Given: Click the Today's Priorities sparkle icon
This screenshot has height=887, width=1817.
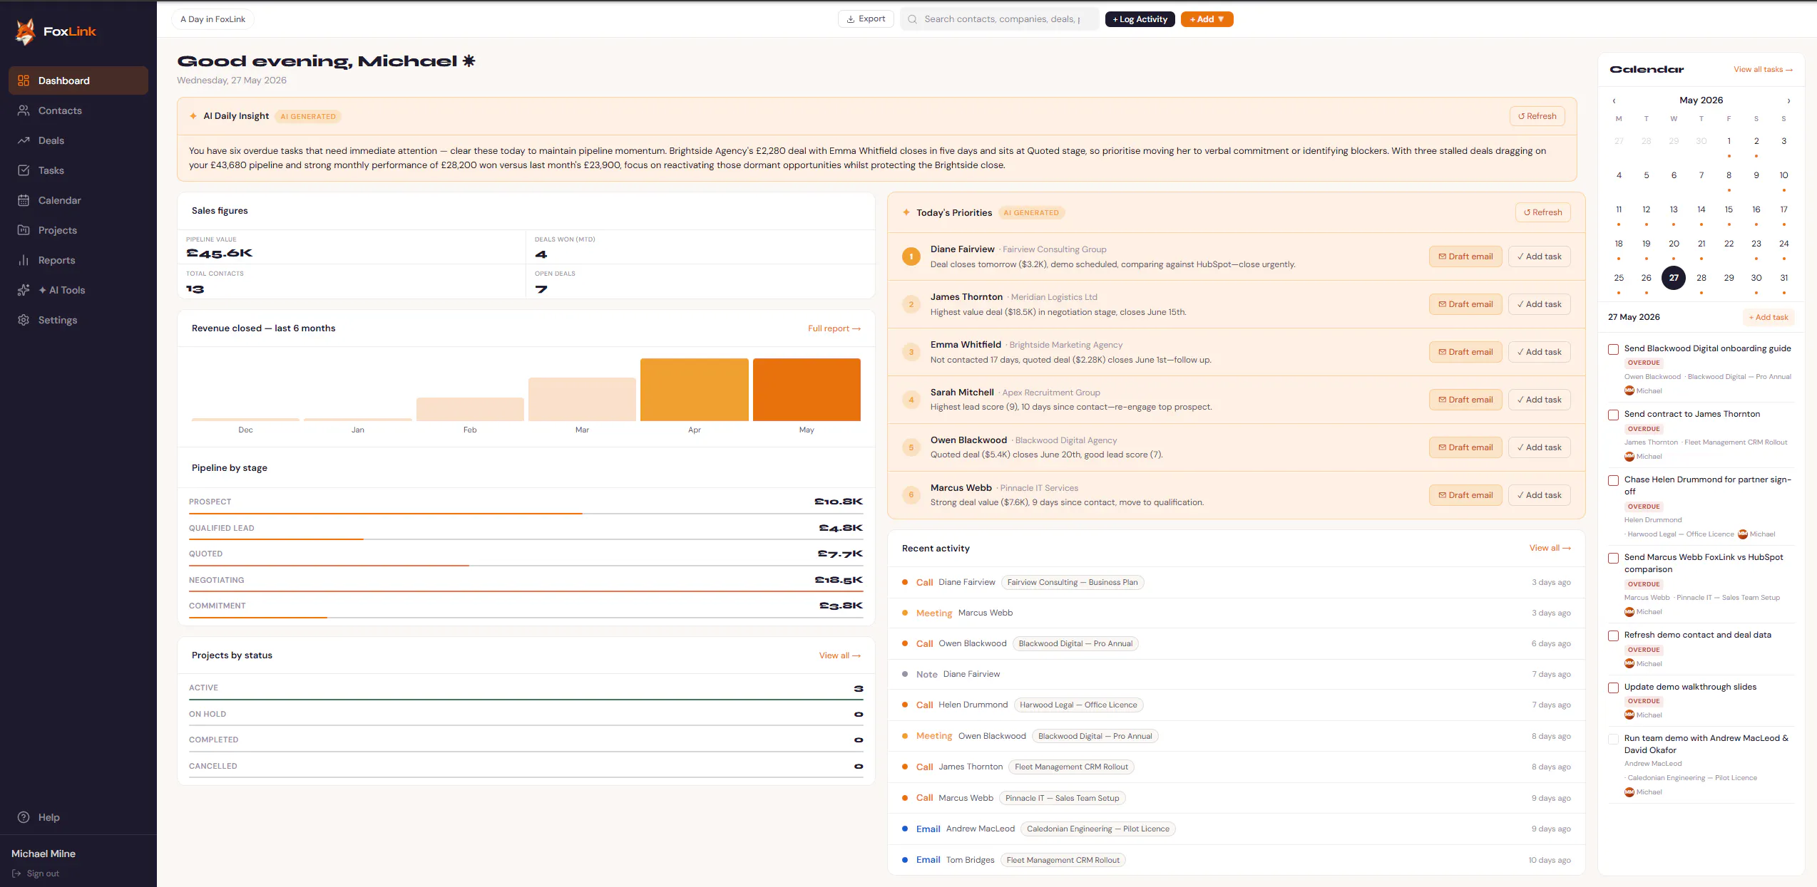Looking at the screenshot, I should pos(906,212).
